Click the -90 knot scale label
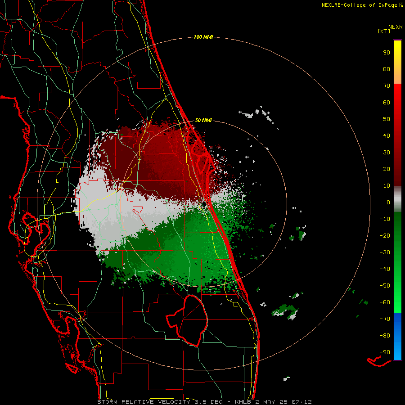Image resolution: width=405 pixels, height=405 pixels. pyautogui.click(x=385, y=352)
